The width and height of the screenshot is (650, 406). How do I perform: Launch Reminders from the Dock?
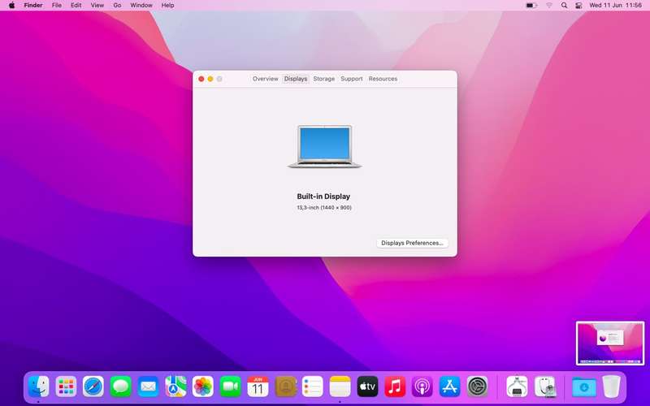point(313,387)
